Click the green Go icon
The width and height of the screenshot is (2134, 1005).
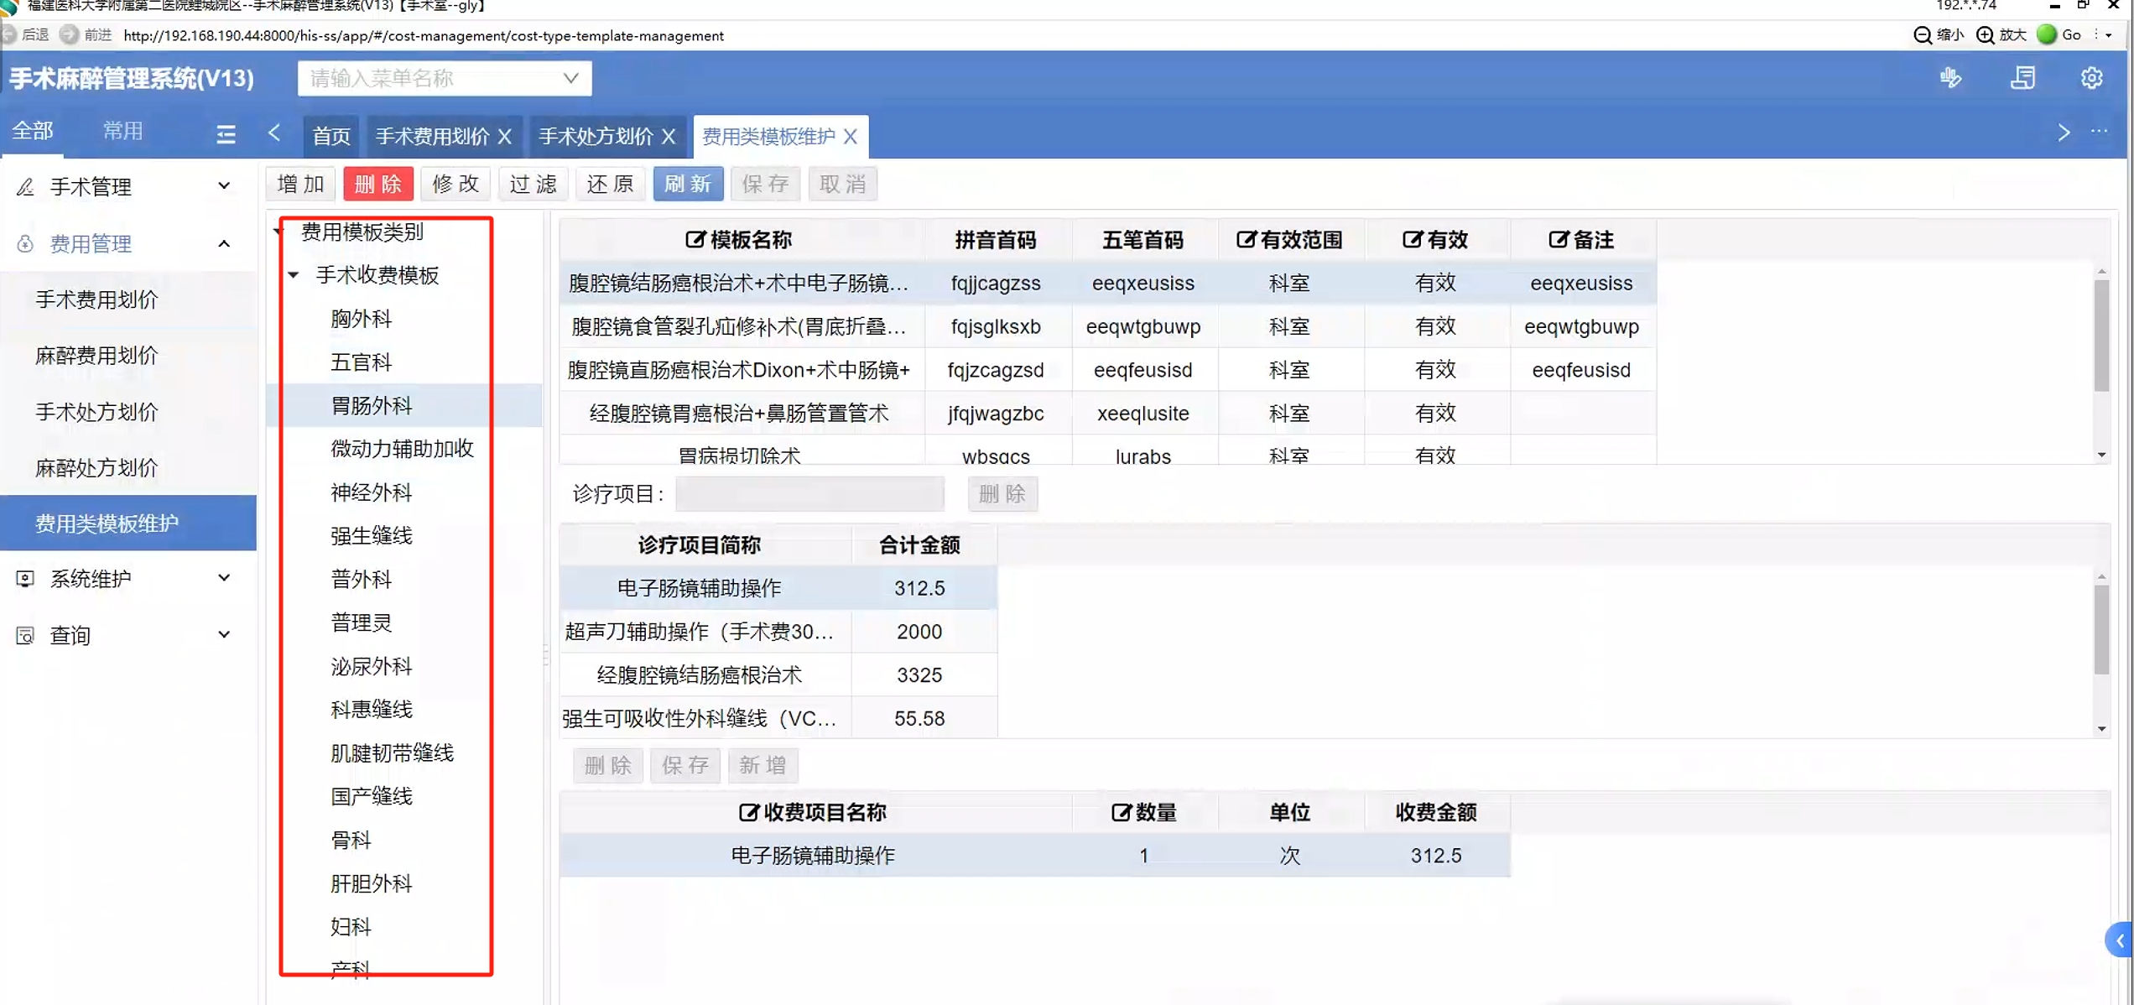click(2047, 34)
